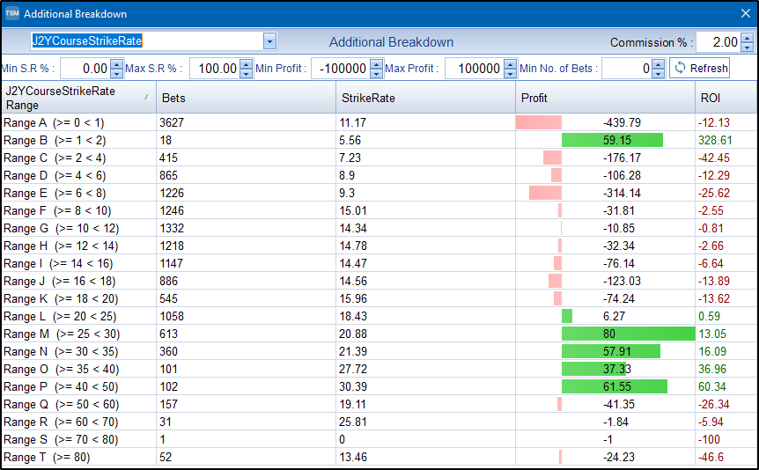Click the 1332 bets cell
759x470 pixels.
point(246,228)
